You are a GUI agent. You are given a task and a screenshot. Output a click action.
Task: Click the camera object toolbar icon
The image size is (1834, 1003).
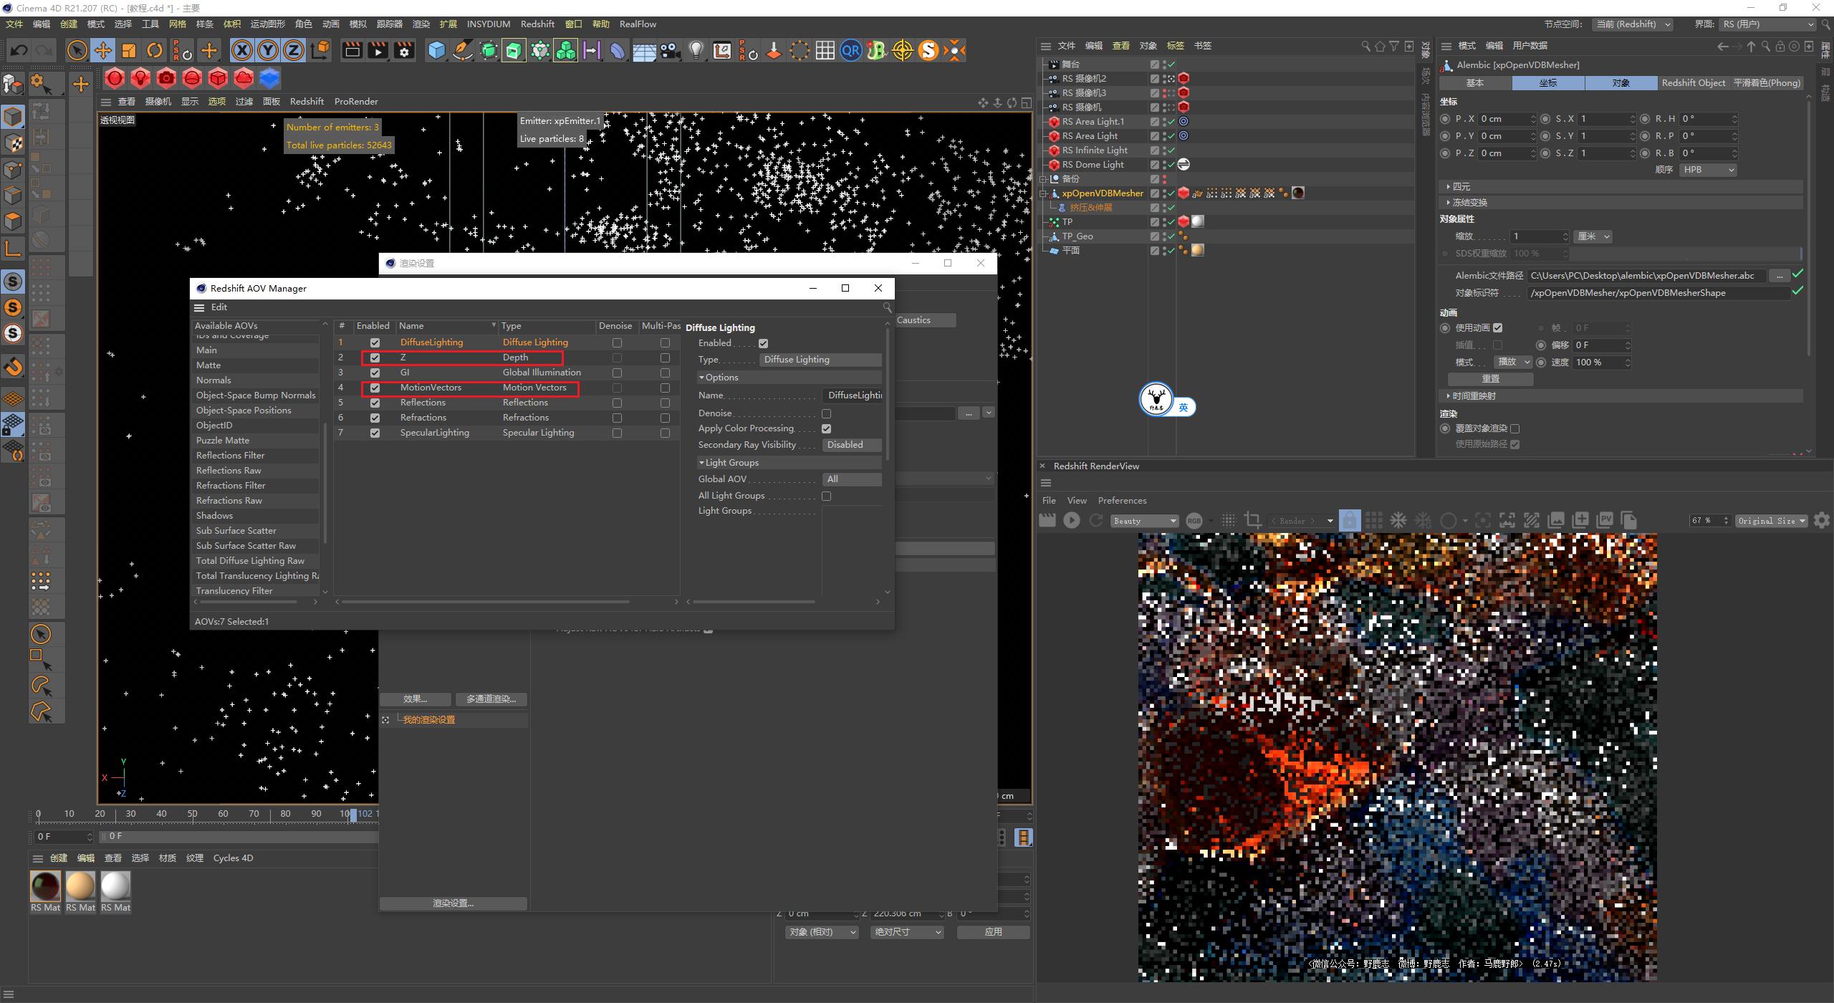[670, 50]
